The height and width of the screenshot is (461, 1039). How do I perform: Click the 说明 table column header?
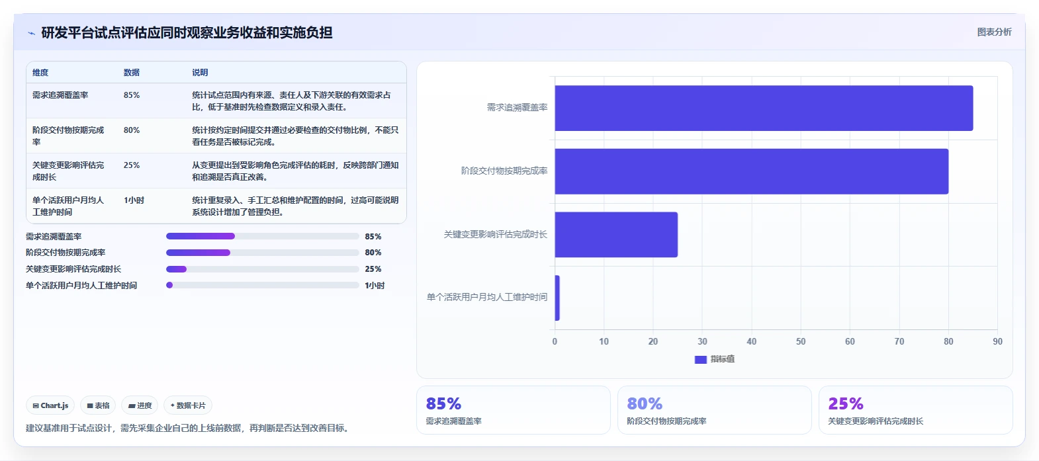coord(200,73)
